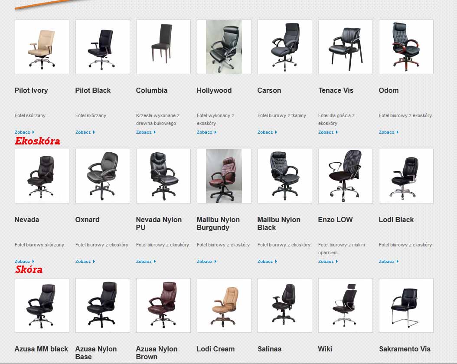
Task: Click the Salinas product title
Action: 269,349
